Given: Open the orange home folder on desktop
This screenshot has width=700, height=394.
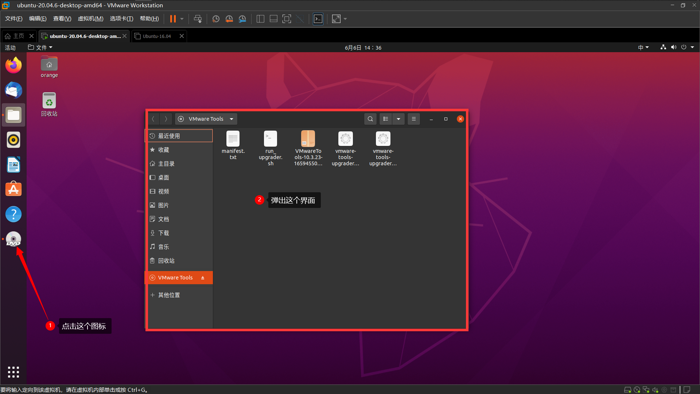Looking at the screenshot, I should 49,67.
